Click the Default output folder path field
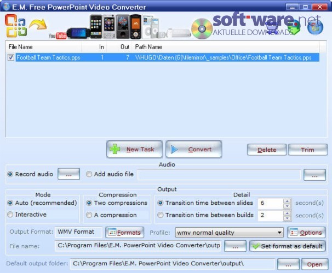Viewport: 332px width, 273px height. click(173, 264)
